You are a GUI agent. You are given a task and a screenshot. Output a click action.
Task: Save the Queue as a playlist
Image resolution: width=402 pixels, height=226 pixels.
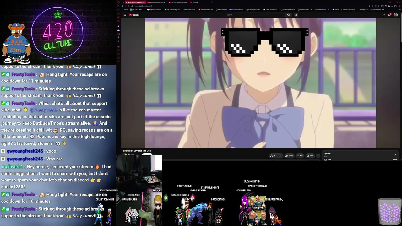click(328, 160)
